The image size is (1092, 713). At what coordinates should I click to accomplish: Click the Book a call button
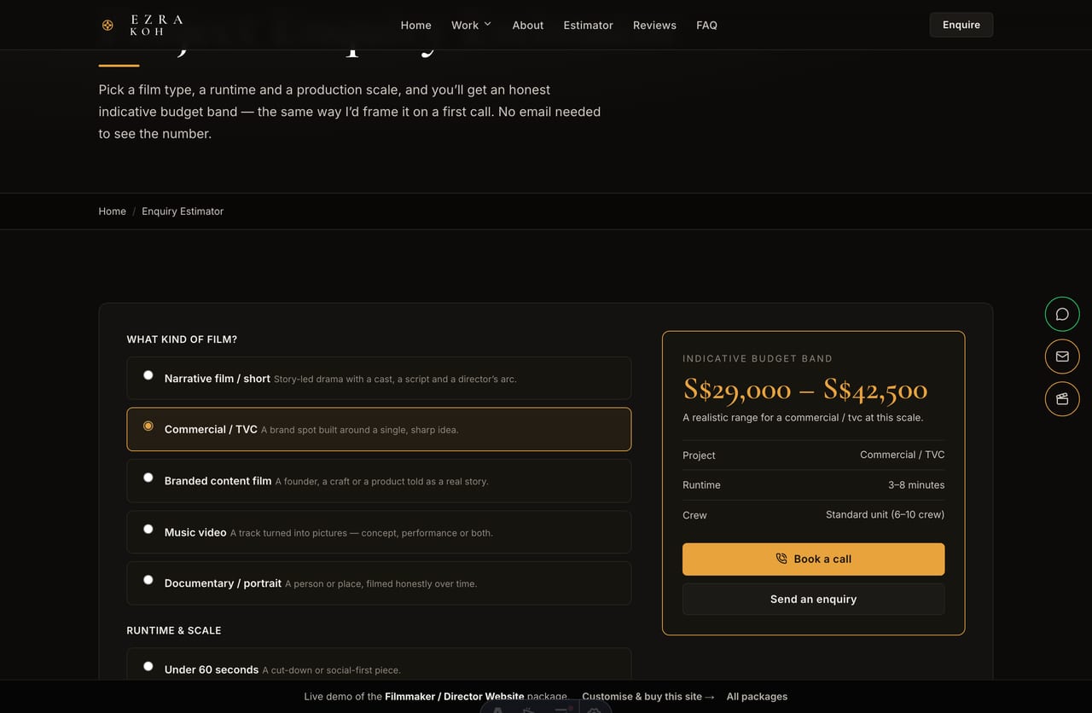(x=813, y=559)
